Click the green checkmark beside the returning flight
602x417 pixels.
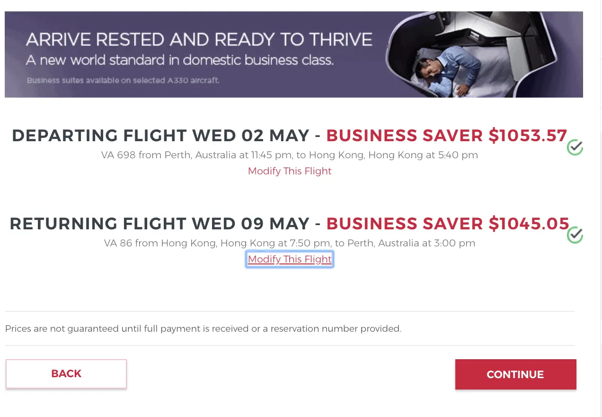[x=575, y=235]
